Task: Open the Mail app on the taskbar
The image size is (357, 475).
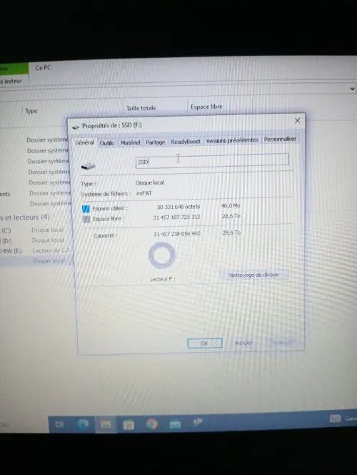Action: pyautogui.click(x=175, y=424)
